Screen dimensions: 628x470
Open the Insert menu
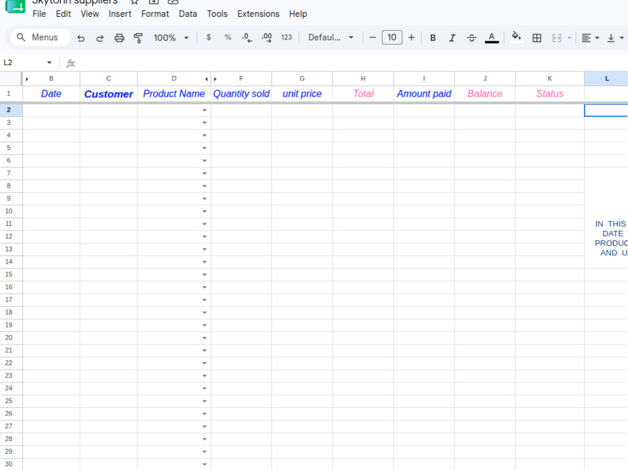[x=120, y=14]
